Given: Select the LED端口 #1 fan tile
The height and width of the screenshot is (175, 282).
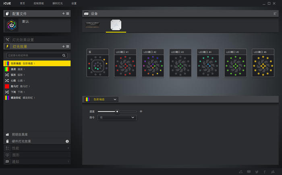Looking at the screenshot, I should pyautogui.click(x=125, y=63).
